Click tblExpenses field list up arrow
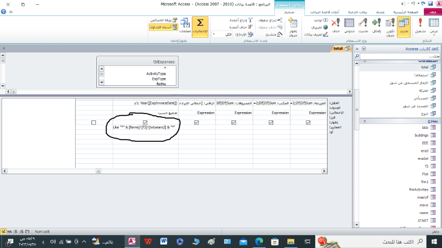 102,68
